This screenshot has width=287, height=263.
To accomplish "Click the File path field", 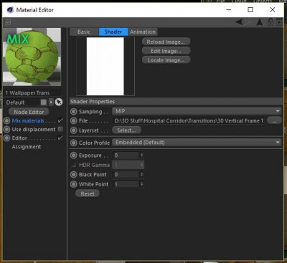I will (x=189, y=120).
